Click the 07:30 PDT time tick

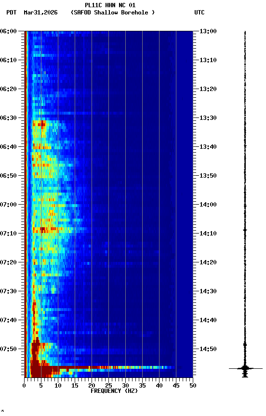(8, 291)
